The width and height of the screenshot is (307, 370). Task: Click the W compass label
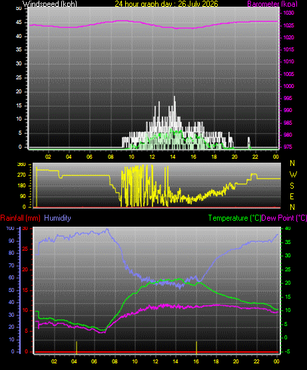293,175
